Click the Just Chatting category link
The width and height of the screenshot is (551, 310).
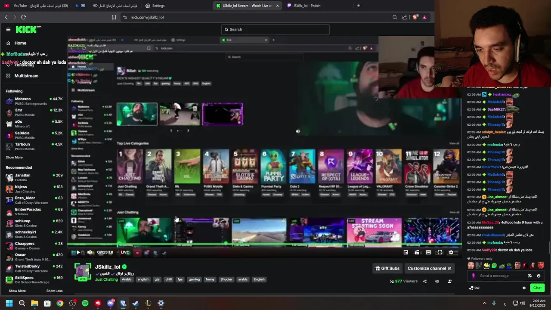point(106,279)
